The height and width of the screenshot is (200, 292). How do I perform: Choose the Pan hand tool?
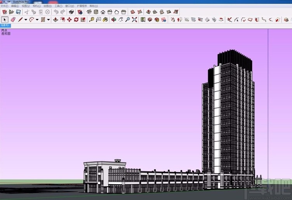pyautogui.click(x=120, y=19)
